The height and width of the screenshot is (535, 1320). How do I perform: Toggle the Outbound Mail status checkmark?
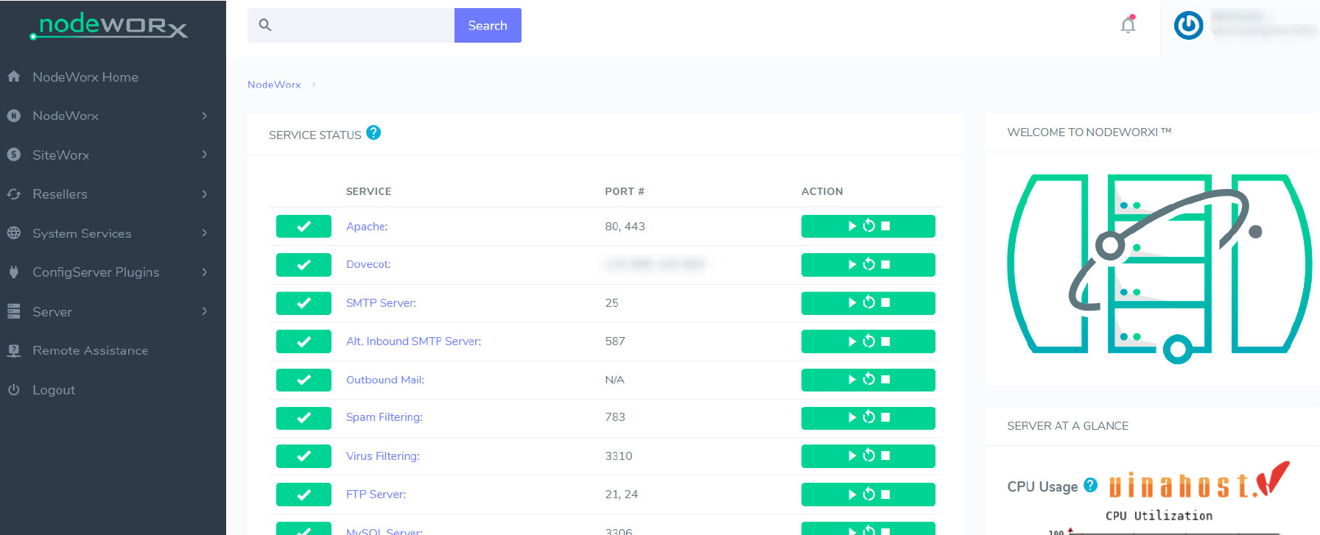(x=303, y=380)
